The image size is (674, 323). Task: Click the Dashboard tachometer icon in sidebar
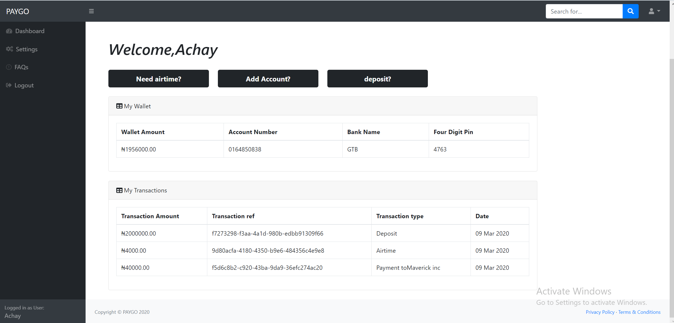pos(9,31)
